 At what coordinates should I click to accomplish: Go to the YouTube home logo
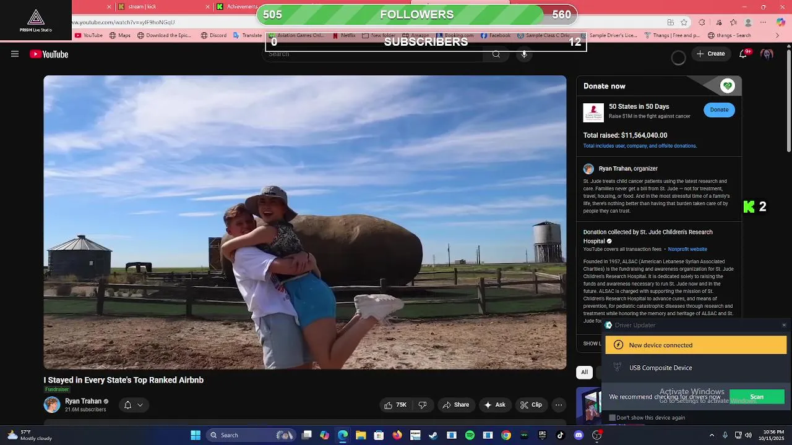coord(49,54)
